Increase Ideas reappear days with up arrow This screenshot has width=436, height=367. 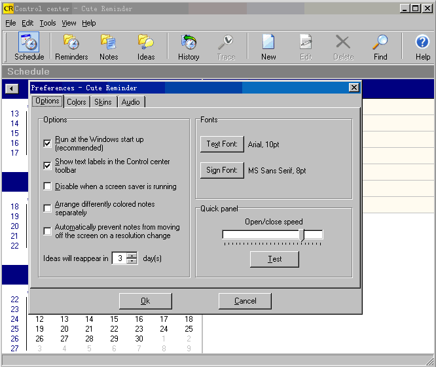[132, 255]
